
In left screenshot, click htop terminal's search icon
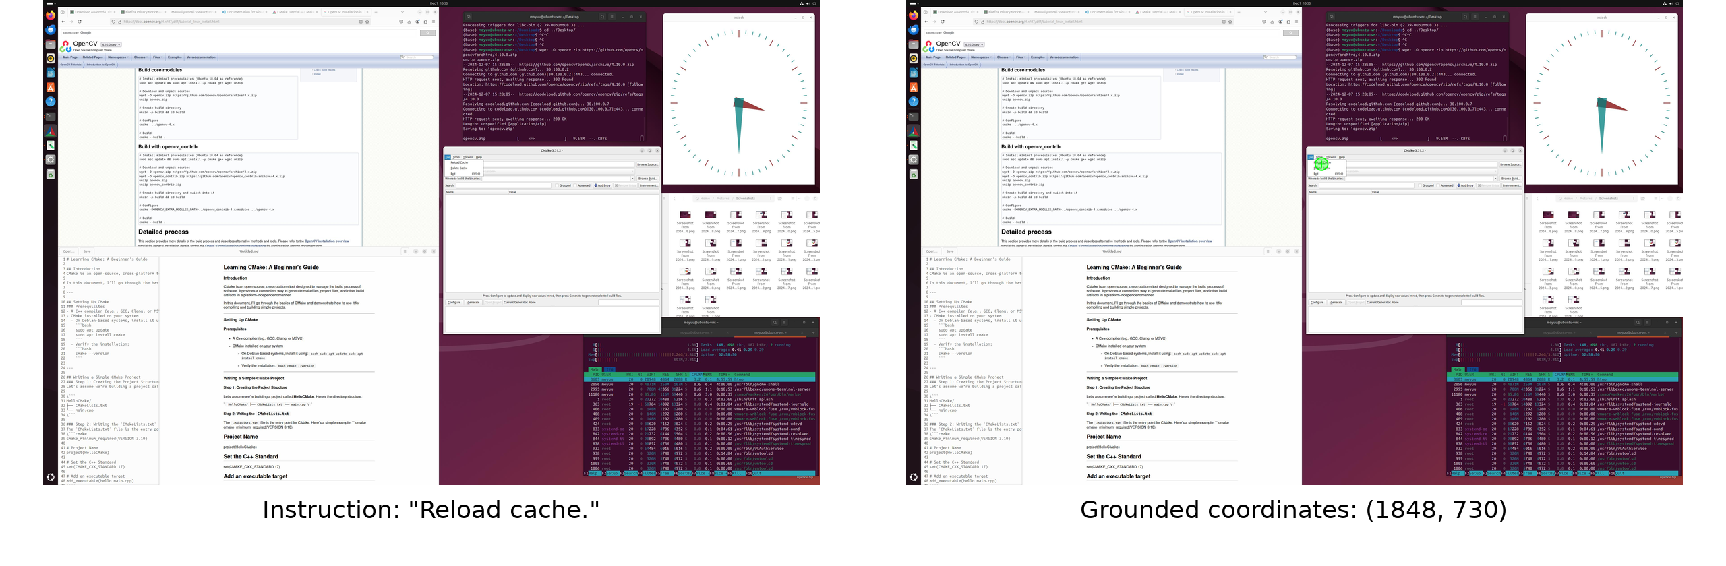pos(775,323)
